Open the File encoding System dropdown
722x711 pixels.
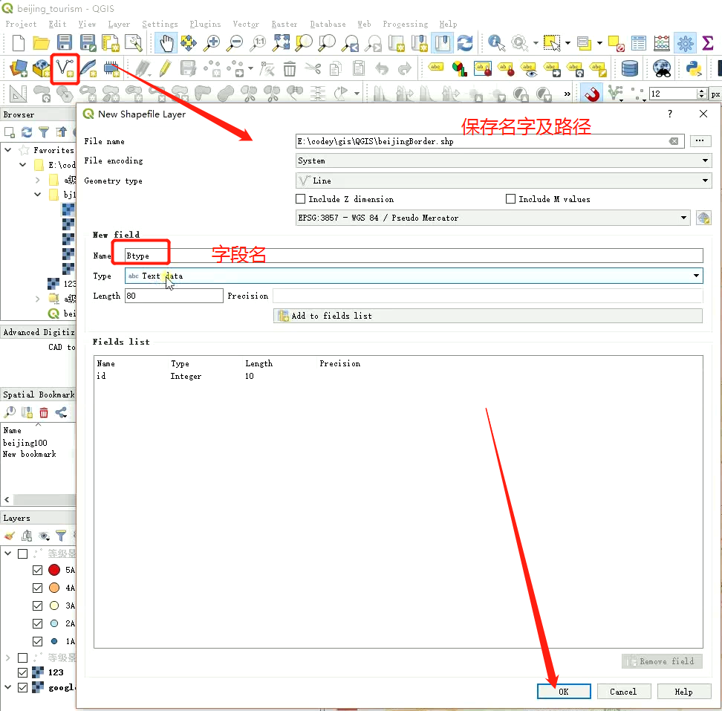coord(504,160)
